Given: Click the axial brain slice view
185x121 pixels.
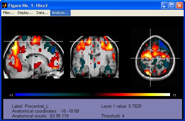Looking at the screenshot, I should click(155, 58).
